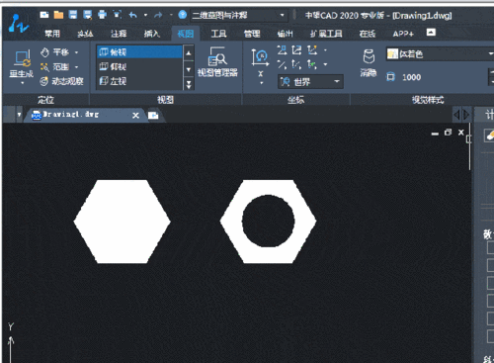Close the Drawing1.dwg tab

pyautogui.click(x=135, y=116)
